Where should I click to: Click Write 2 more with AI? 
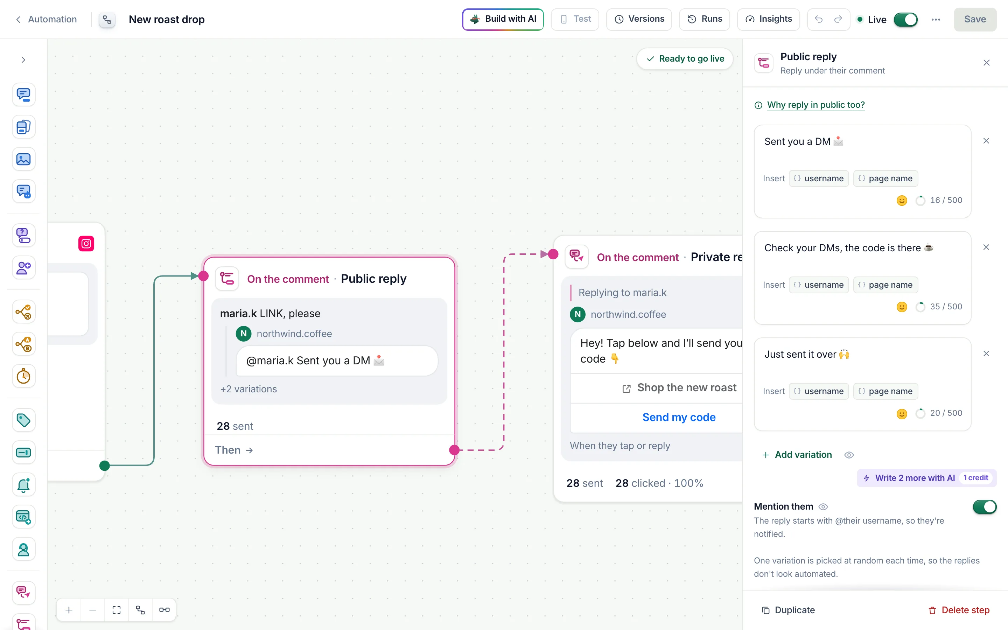926,478
